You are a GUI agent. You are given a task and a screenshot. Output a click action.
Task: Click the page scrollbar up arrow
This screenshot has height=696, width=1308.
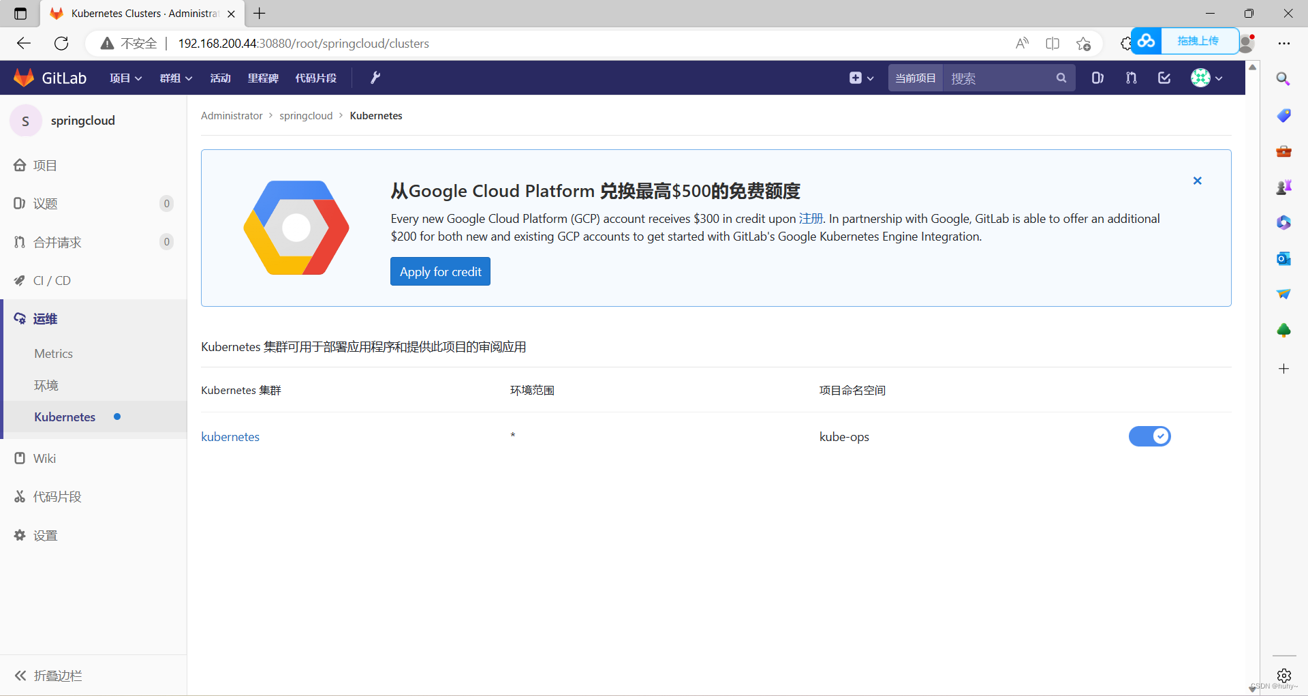[1252, 67]
